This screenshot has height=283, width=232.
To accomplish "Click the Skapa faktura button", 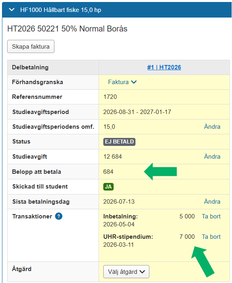I will coord(31,47).
